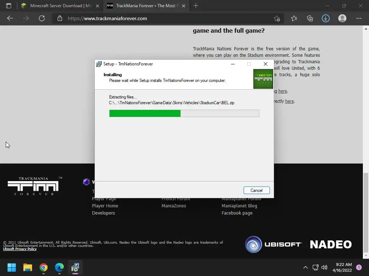Screen dimensions: 369x276
Task: Open Microsoft Edge from taskbar
Action: 59,267
